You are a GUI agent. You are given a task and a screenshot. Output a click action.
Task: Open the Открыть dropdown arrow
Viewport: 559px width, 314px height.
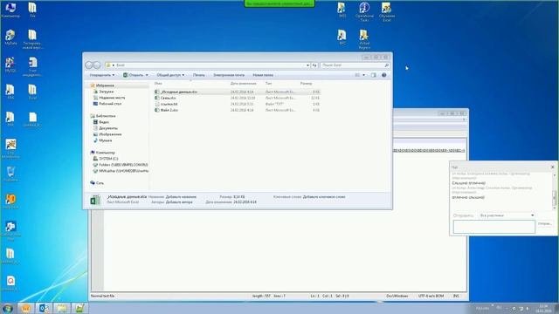pyautogui.click(x=147, y=75)
